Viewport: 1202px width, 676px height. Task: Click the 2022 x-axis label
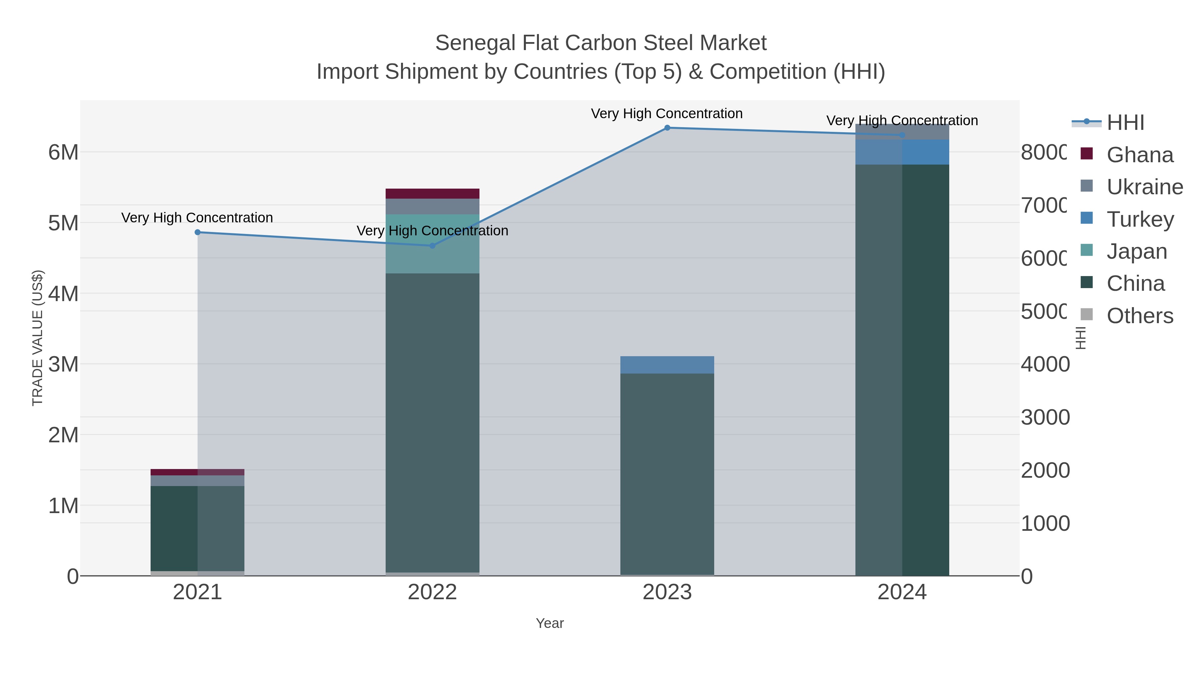[432, 593]
